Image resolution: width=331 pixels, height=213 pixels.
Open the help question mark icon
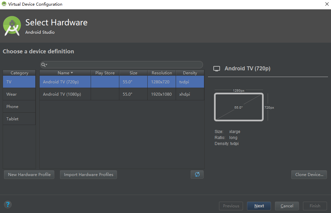pos(8,204)
